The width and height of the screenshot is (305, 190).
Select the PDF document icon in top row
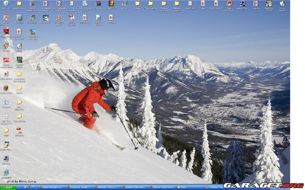coord(71,18)
